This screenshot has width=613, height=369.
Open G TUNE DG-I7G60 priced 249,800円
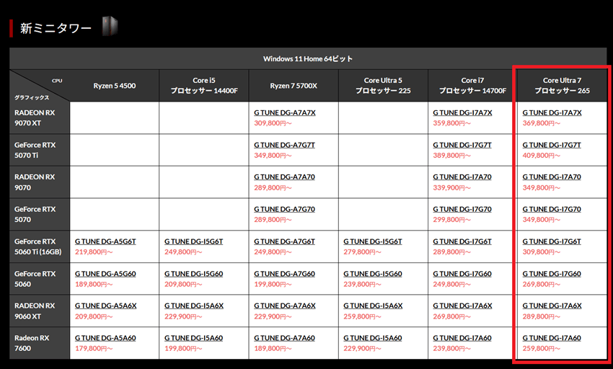462,274
